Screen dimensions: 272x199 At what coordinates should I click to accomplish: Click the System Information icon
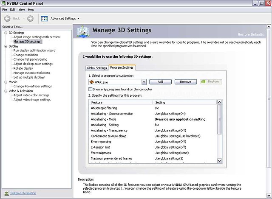[x=6, y=193]
